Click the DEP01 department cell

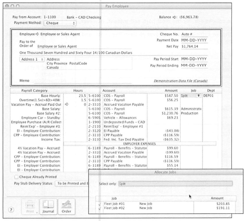coord(208,96)
